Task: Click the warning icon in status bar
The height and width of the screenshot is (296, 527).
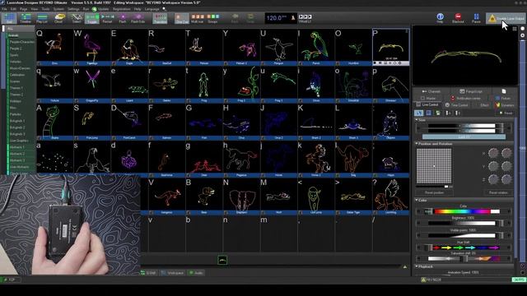Action: 423,280
